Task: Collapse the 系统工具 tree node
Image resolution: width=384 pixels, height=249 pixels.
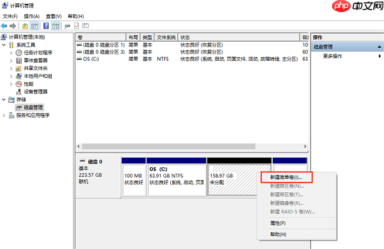Action: [x=4, y=45]
